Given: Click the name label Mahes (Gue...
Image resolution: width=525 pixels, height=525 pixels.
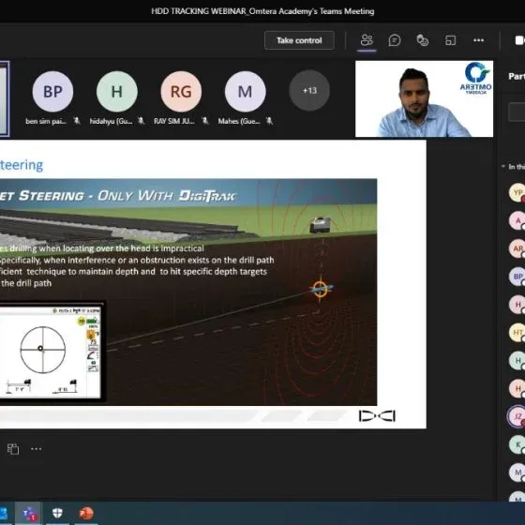Looking at the screenshot, I should point(239,121).
